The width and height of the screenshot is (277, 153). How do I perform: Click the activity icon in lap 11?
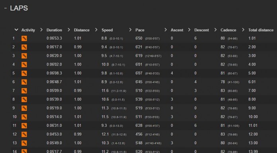tap(24, 126)
